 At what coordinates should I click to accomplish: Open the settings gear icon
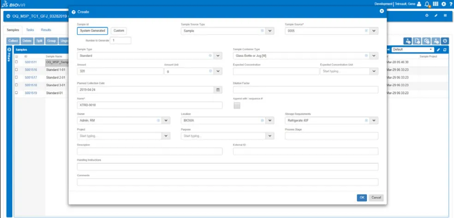coord(443,4)
